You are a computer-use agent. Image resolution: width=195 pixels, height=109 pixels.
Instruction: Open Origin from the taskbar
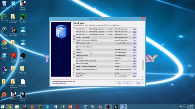32,107
